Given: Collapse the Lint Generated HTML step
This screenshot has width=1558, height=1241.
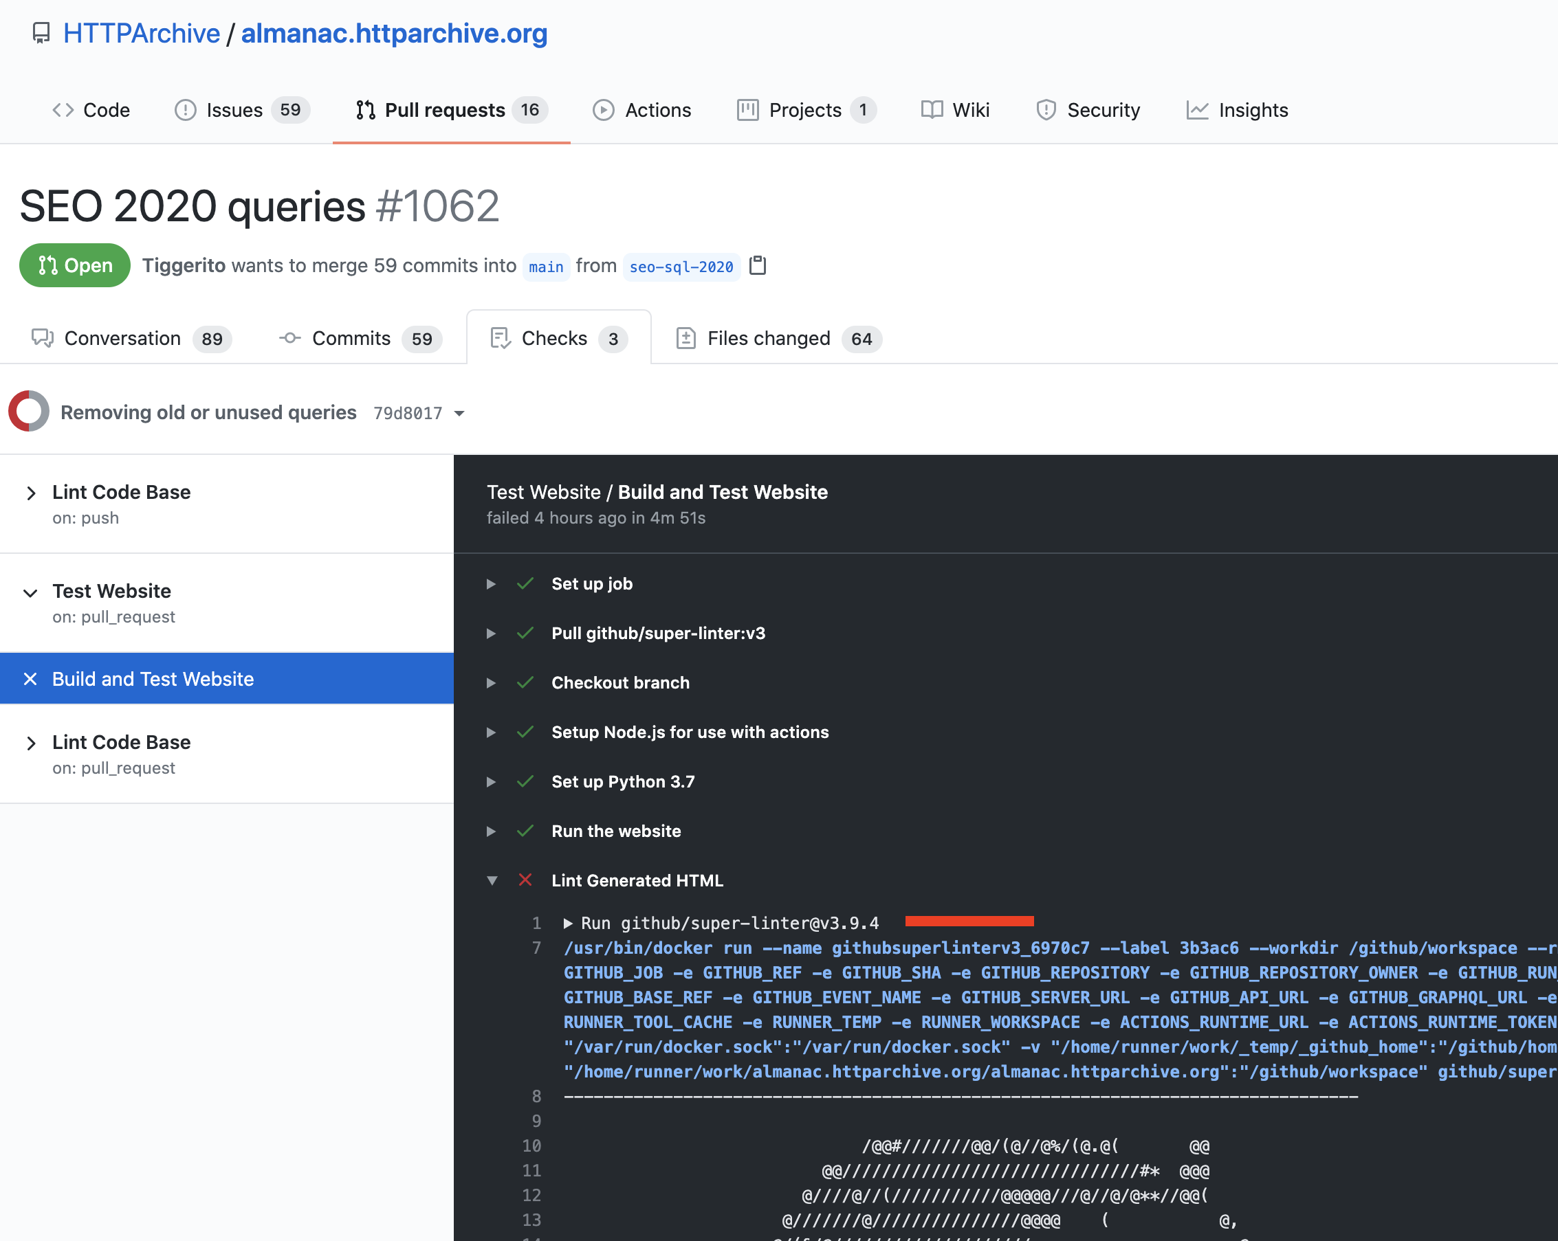Looking at the screenshot, I should (493, 880).
